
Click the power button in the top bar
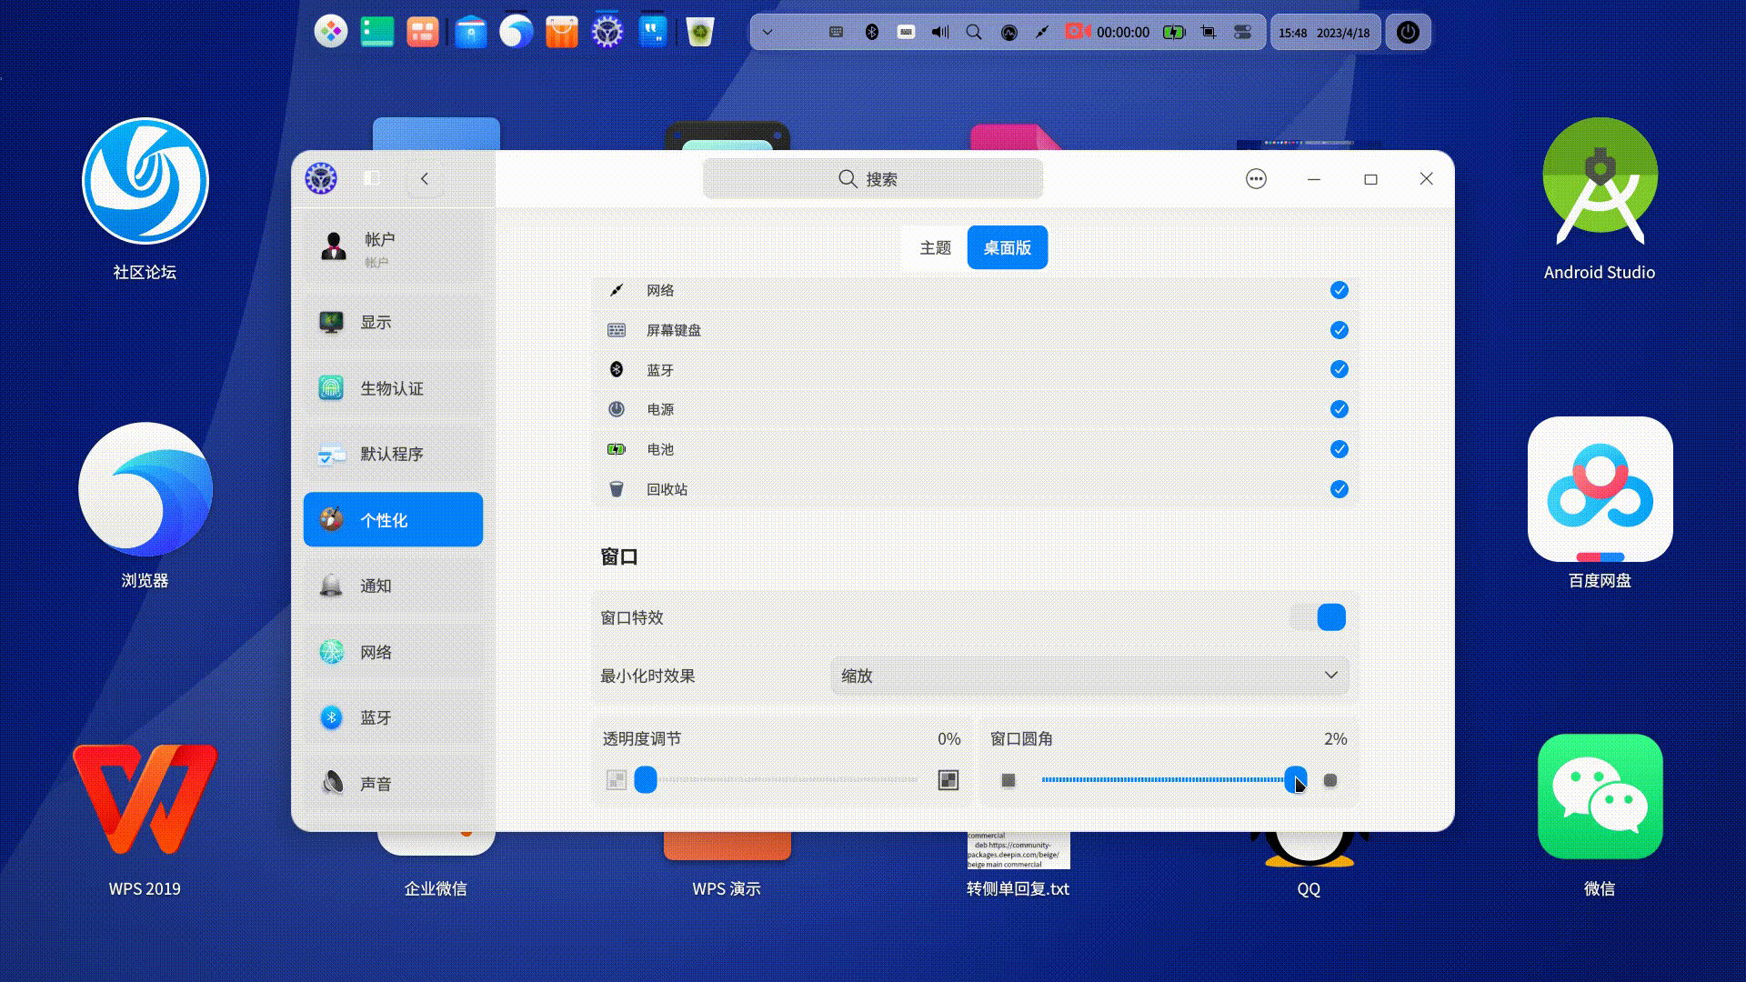1407,31
